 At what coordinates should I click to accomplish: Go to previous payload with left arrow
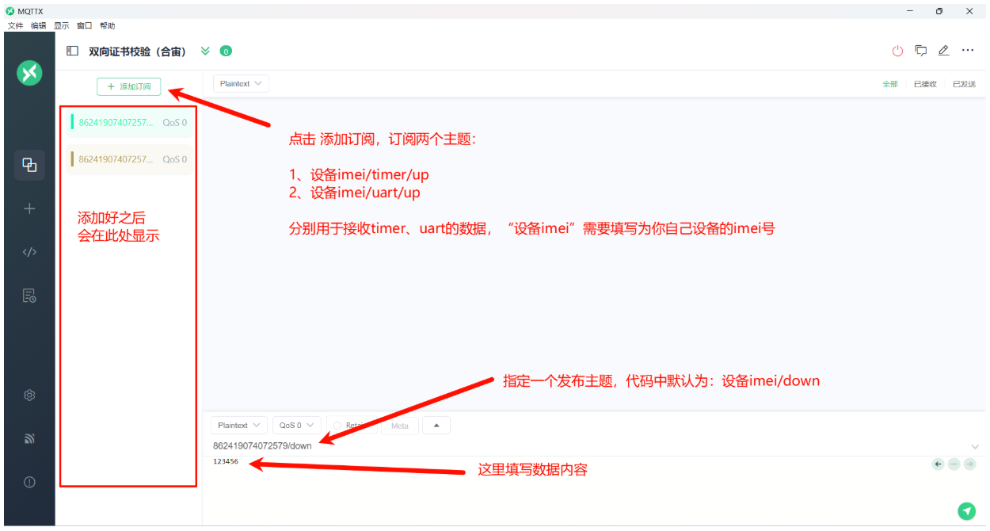point(939,464)
